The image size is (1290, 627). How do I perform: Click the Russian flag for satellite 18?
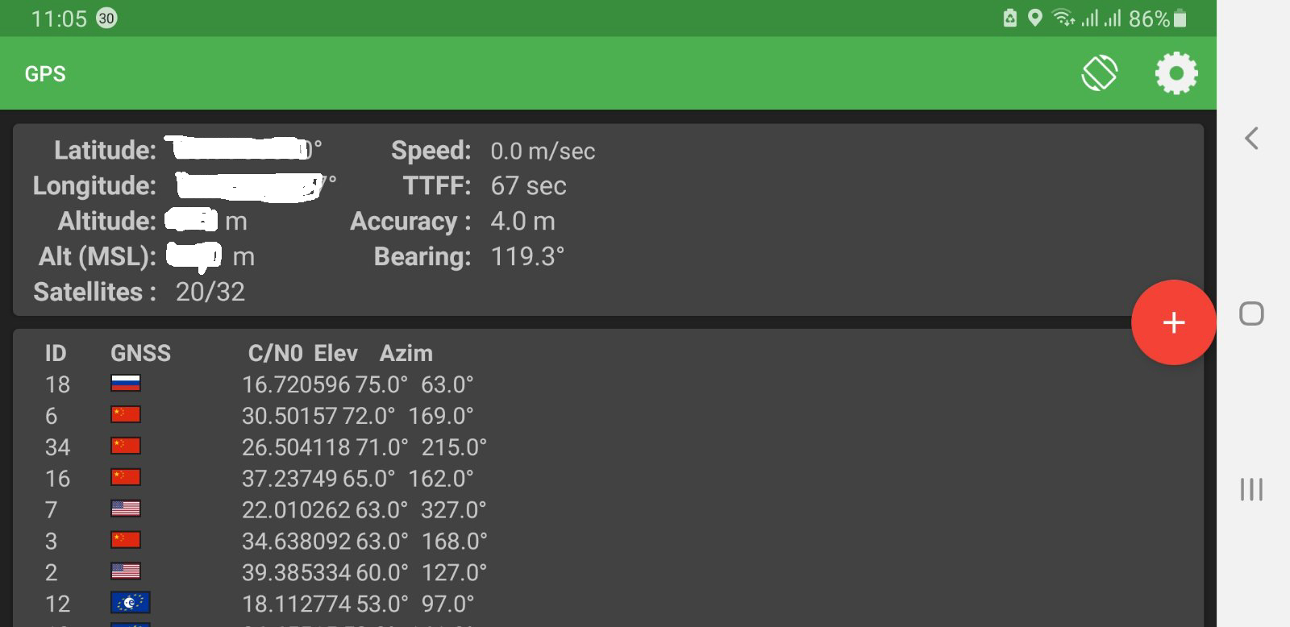pyautogui.click(x=126, y=384)
